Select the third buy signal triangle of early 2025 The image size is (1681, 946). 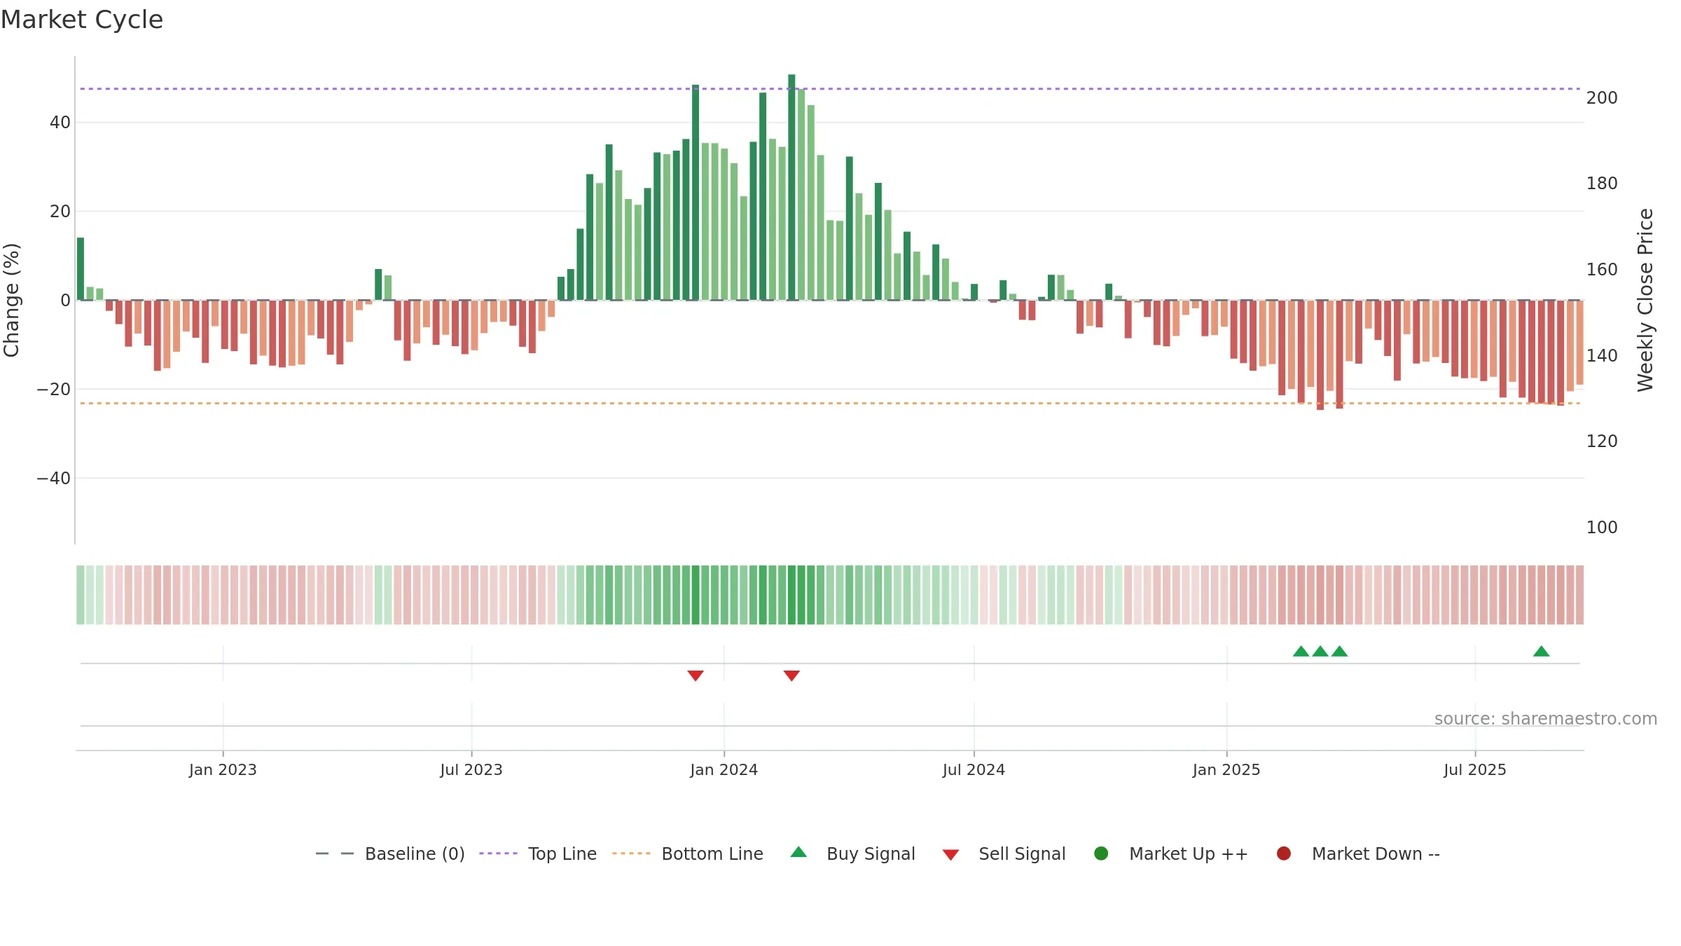(x=1339, y=651)
